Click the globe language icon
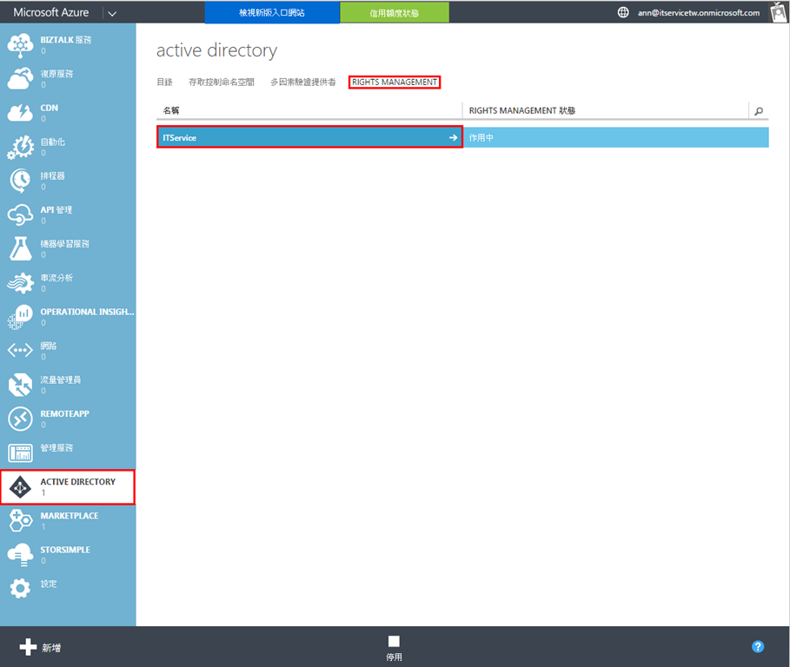Viewport: 790px width, 667px height. pyautogui.click(x=623, y=12)
